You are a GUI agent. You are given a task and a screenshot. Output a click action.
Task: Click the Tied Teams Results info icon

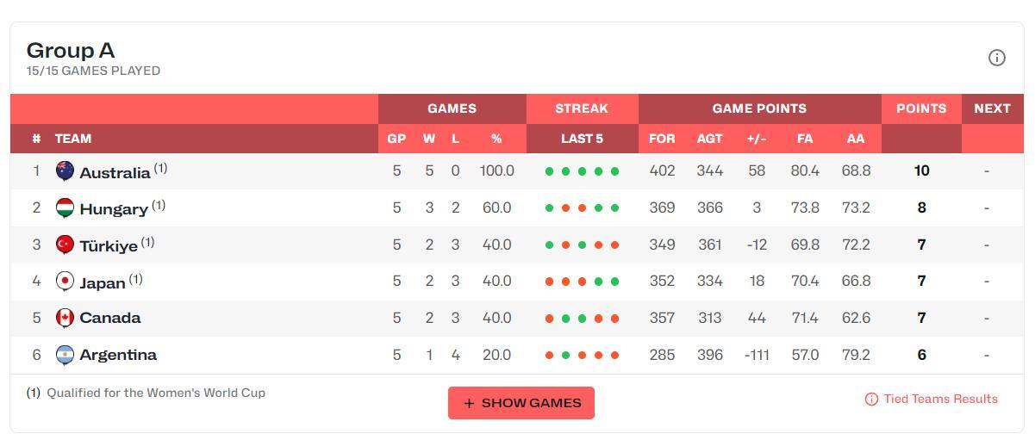(x=871, y=400)
